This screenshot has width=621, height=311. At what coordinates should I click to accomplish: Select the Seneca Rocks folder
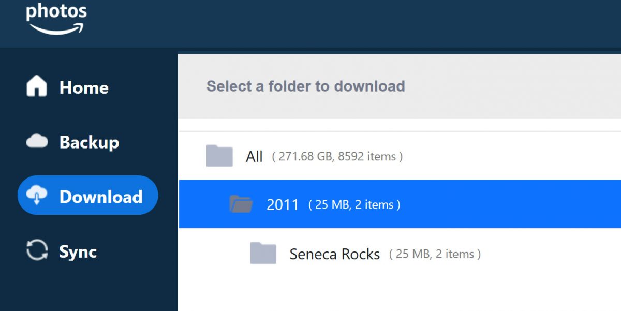335,254
